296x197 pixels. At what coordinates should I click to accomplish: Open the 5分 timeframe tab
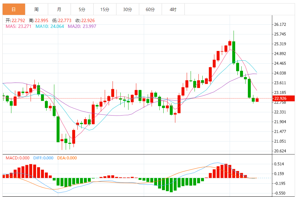click(82, 9)
